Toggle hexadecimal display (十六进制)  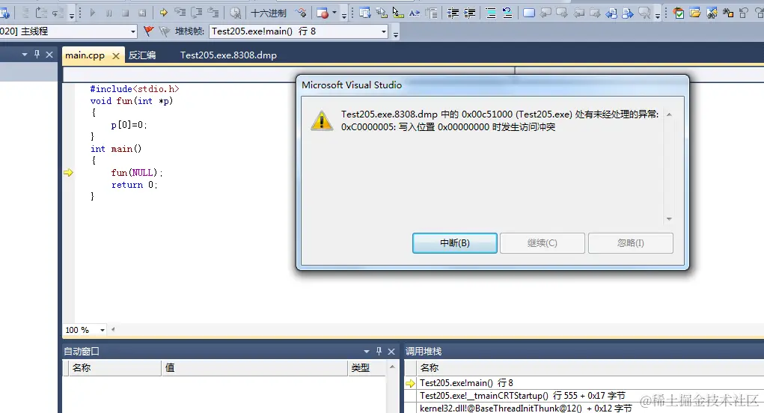(269, 13)
